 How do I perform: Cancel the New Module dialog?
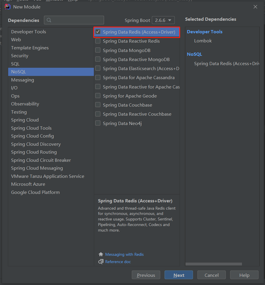tap(211, 275)
